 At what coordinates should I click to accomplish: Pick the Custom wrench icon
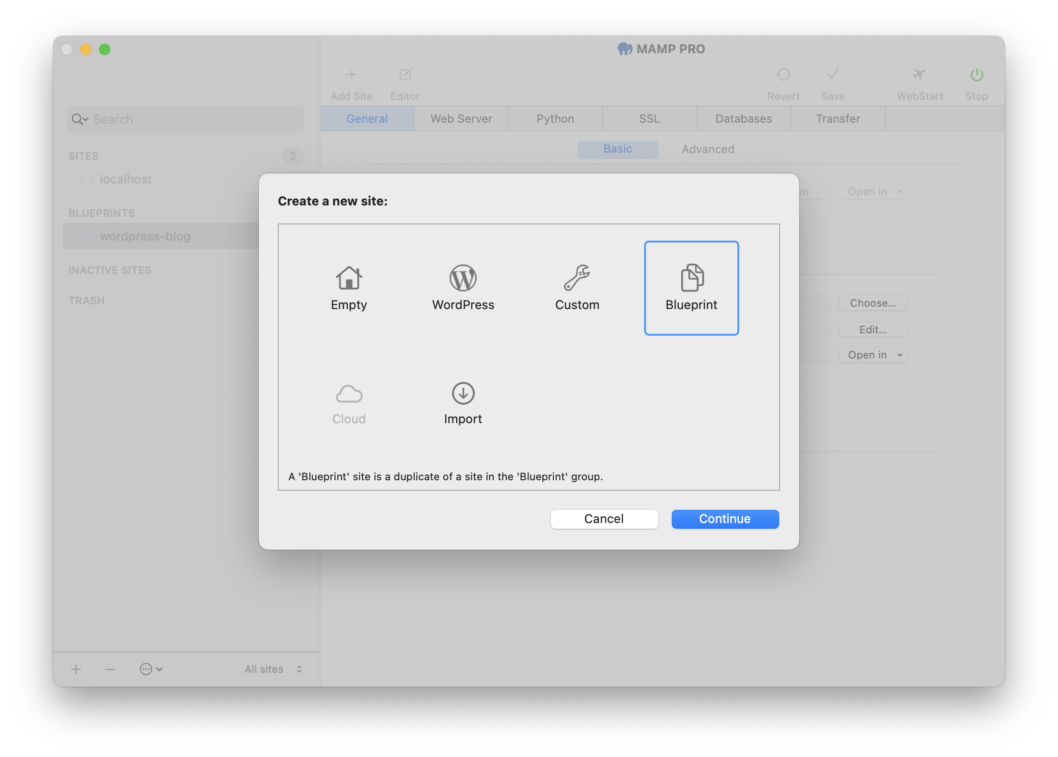tap(577, 278)
